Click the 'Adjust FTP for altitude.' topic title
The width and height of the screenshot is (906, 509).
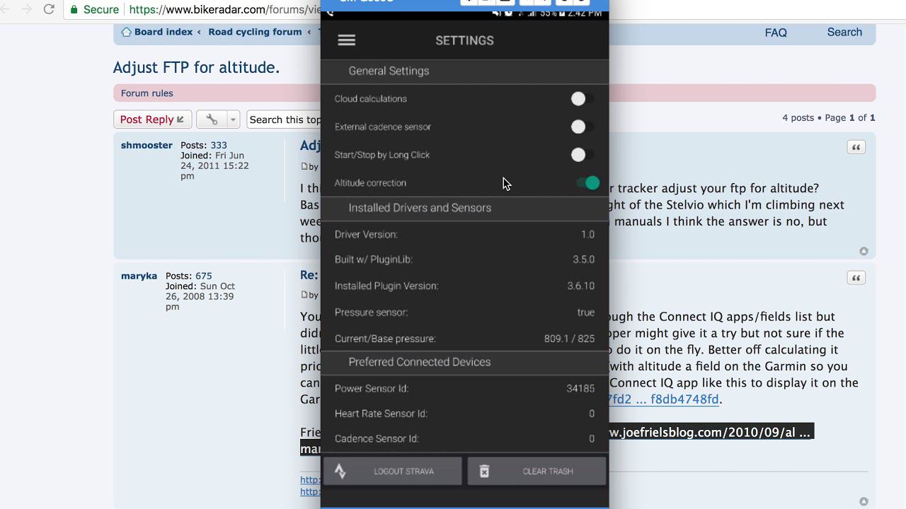[x=196, y=67]
